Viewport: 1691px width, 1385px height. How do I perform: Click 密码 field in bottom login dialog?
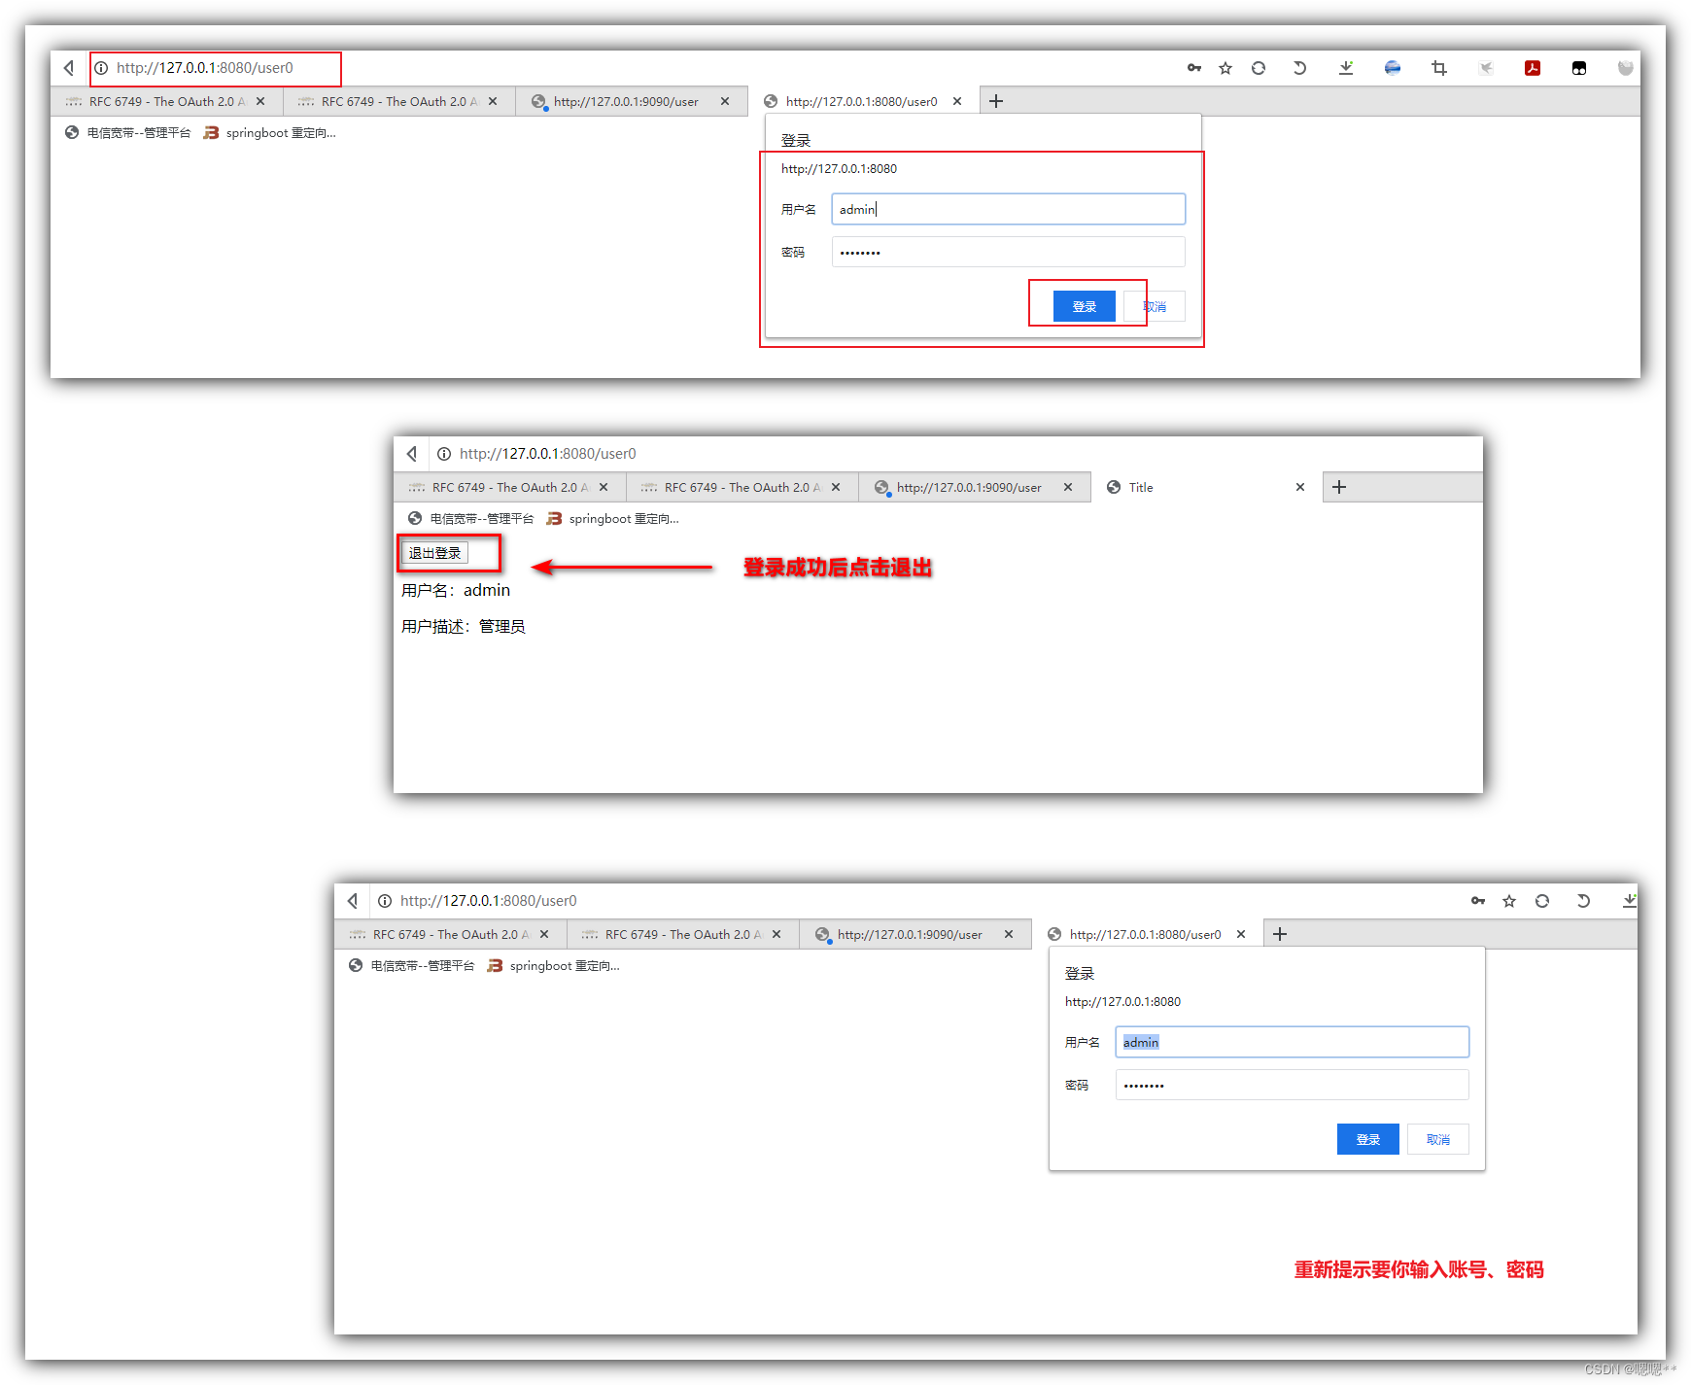[1292, 1085]
